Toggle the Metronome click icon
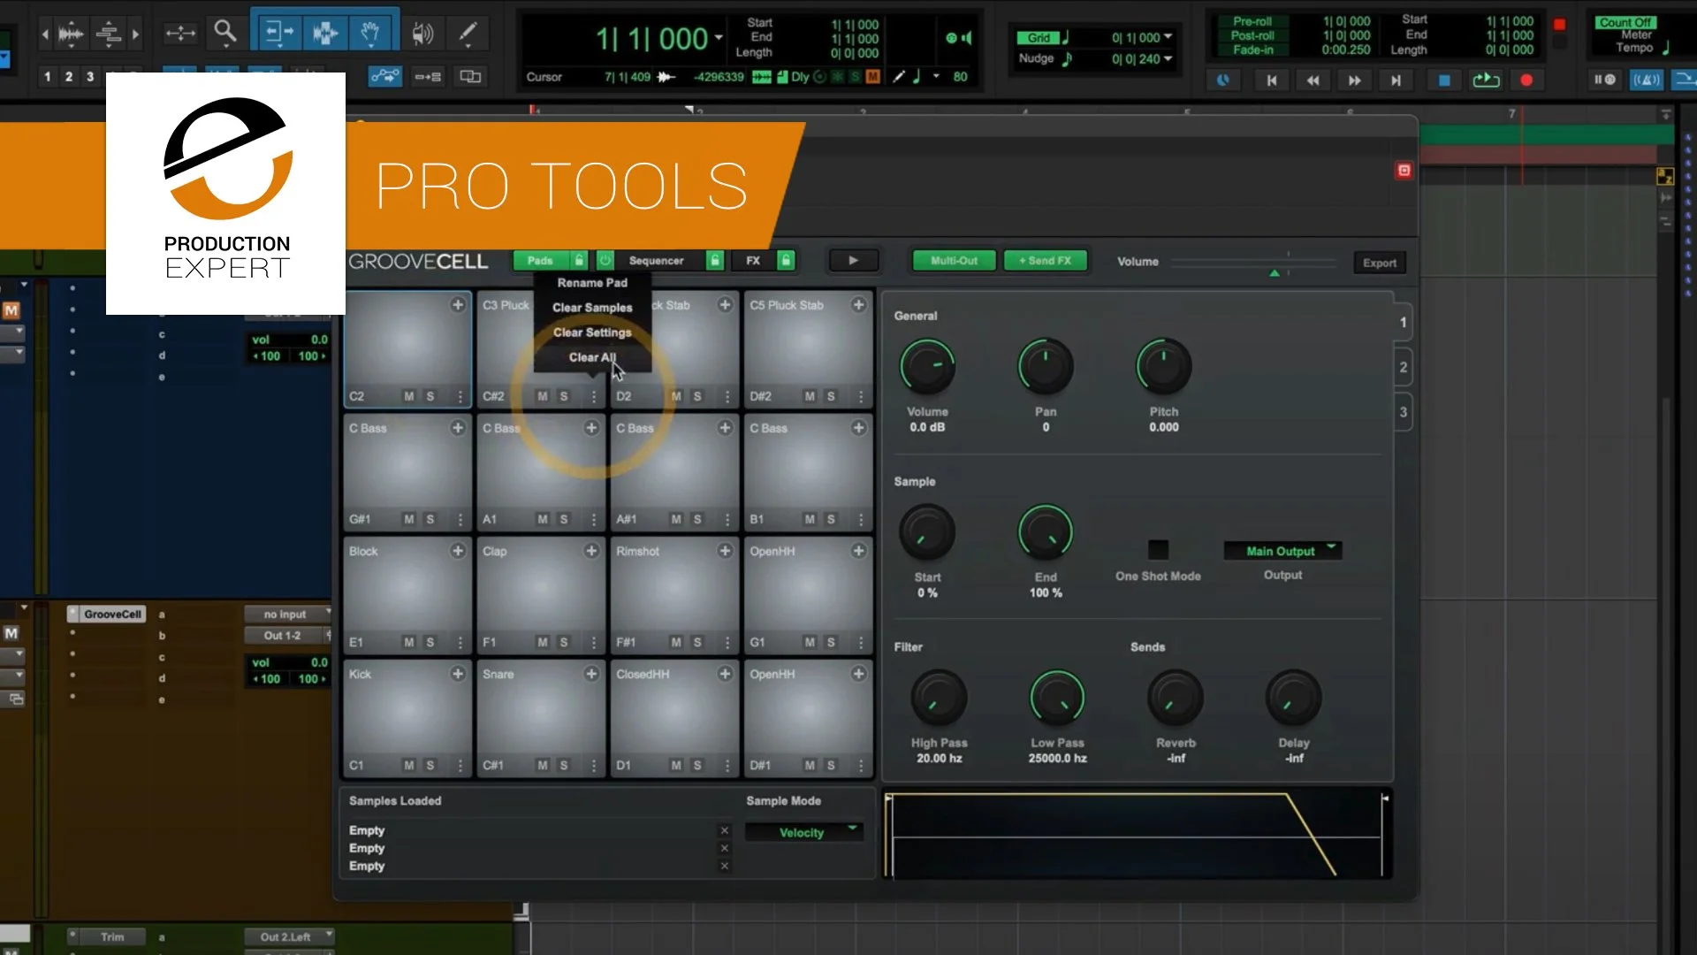1697x955 pixels. [x=1646, y=80]
